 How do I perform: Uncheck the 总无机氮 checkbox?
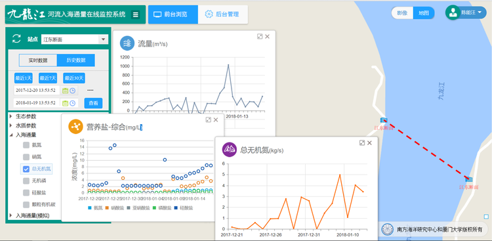(26, 169)
